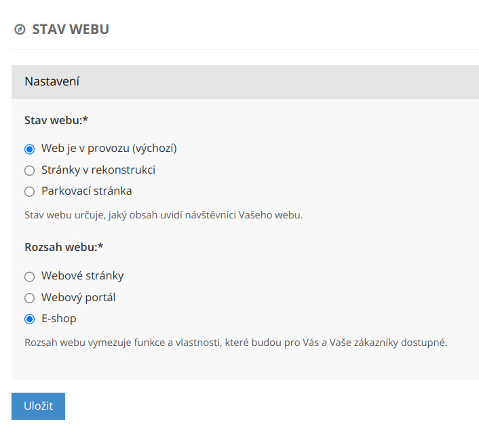The image size is (479, 447).
Task: Click the 'Webové stránky' label text
Action: pyautogui.click(x=82, y=276)
